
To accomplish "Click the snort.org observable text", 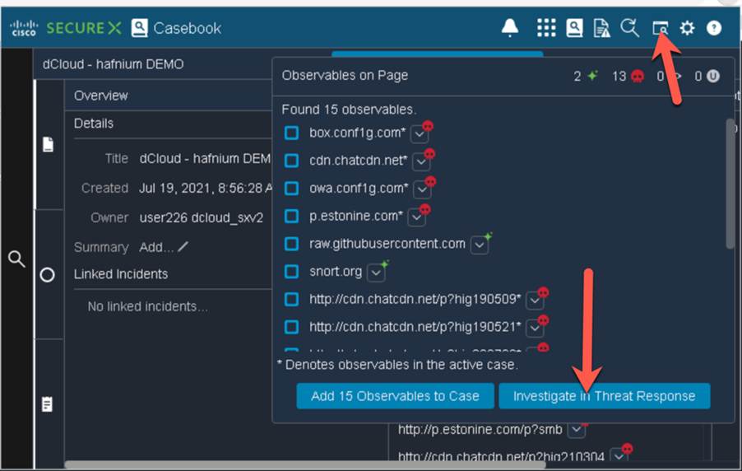I will 336,272.
